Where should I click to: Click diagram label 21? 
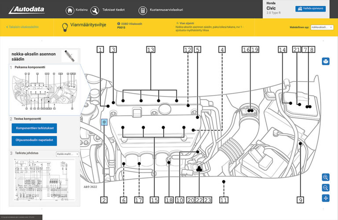pos(297,50)
